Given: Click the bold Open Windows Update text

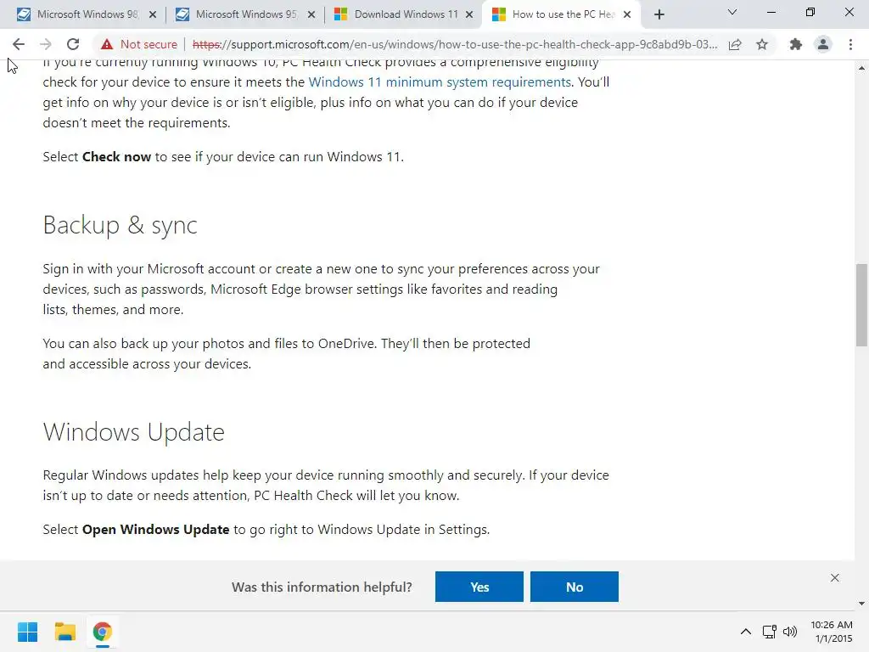Looking at the screenshot, I should coord(156,530).
